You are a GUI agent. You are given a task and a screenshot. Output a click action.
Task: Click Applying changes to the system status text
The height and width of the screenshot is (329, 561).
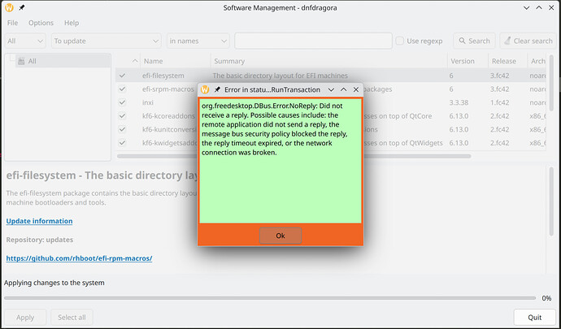click(54, 283)
